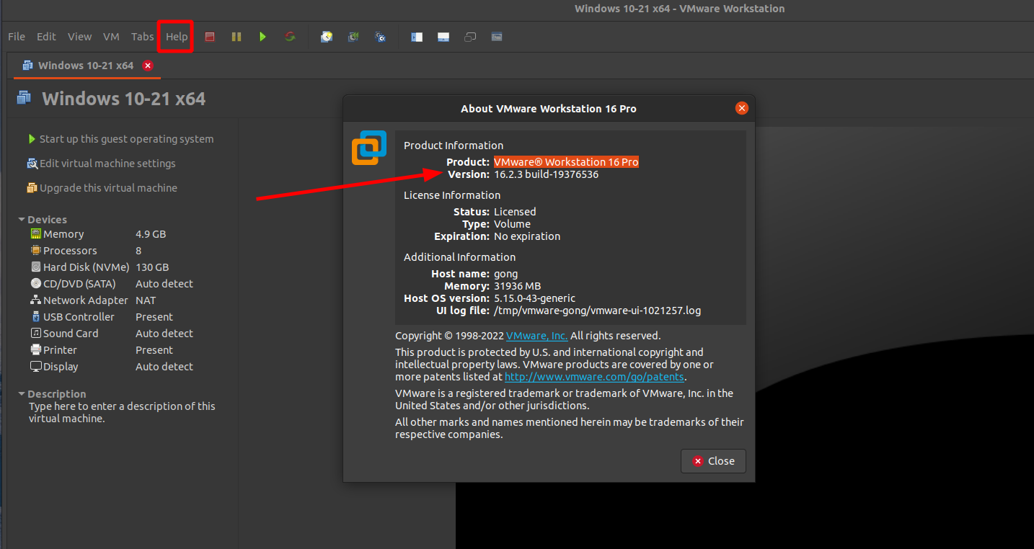Open the vmware.com patents link
The height and width of the screenshot is (549, 1034).
pyautogui.click(x=594, y=377)
